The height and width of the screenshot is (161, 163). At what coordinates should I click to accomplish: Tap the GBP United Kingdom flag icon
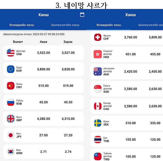click(11, 119)
